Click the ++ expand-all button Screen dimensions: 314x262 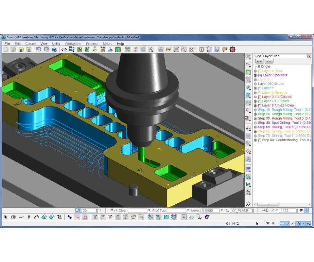click(259, 61)
